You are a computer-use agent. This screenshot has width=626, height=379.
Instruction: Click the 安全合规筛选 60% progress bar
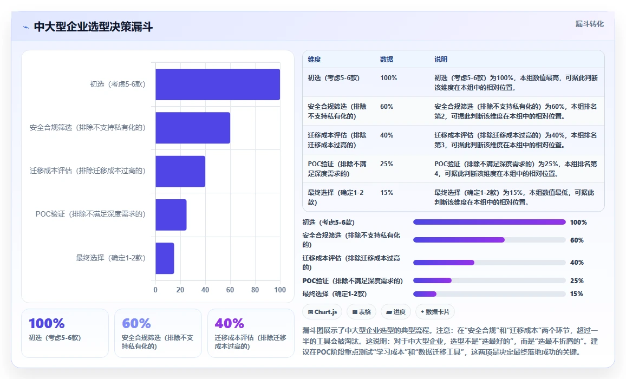[490, 240]
